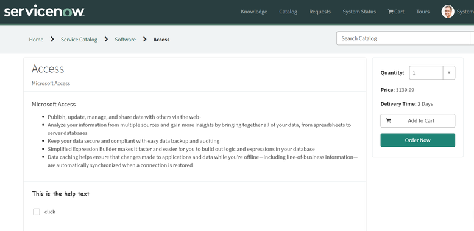The image size is (474, 231).
Task: Add the item to cart
Action: pos(417,120)
